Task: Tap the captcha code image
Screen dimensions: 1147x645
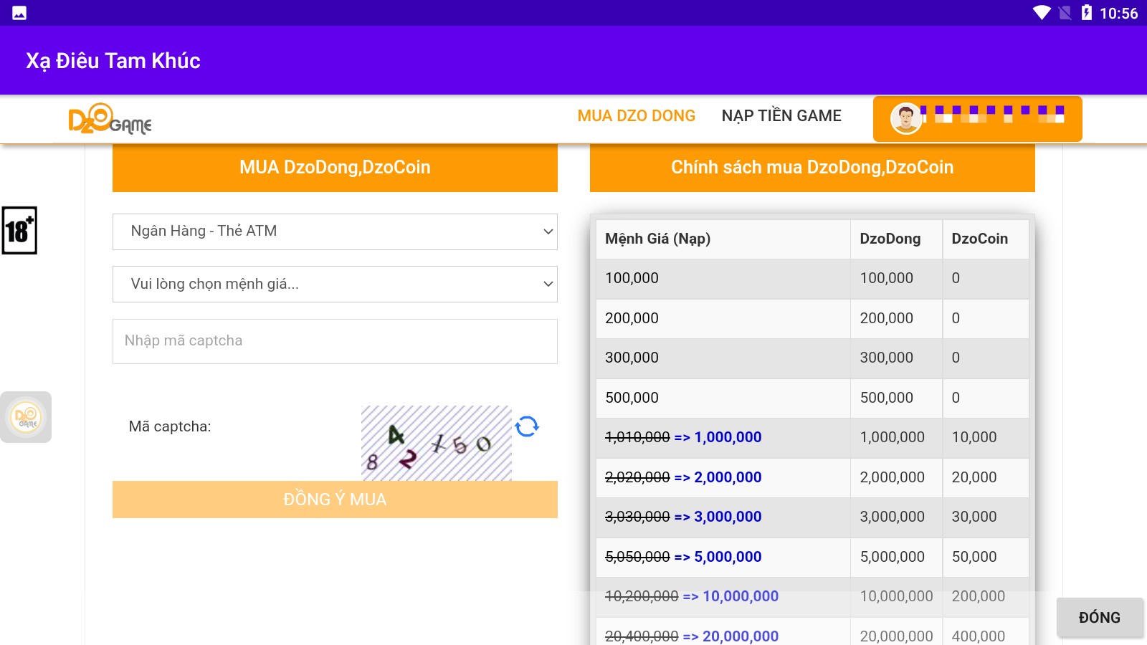Action: [x=436, y=443]
